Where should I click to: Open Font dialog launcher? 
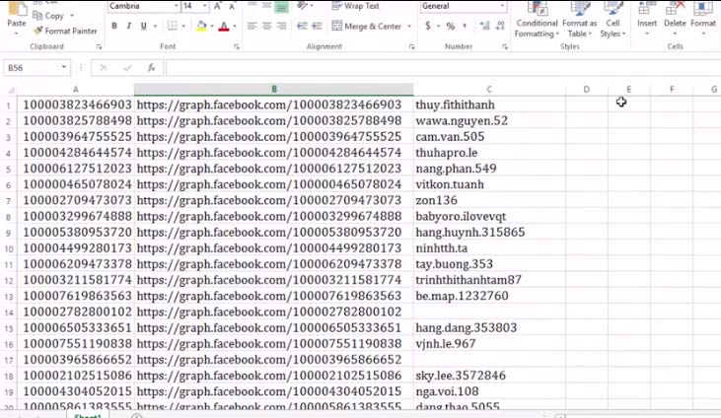coord(237,46)
